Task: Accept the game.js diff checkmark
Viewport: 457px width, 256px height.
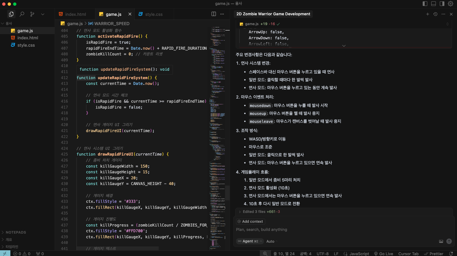Action: (278, 24)
